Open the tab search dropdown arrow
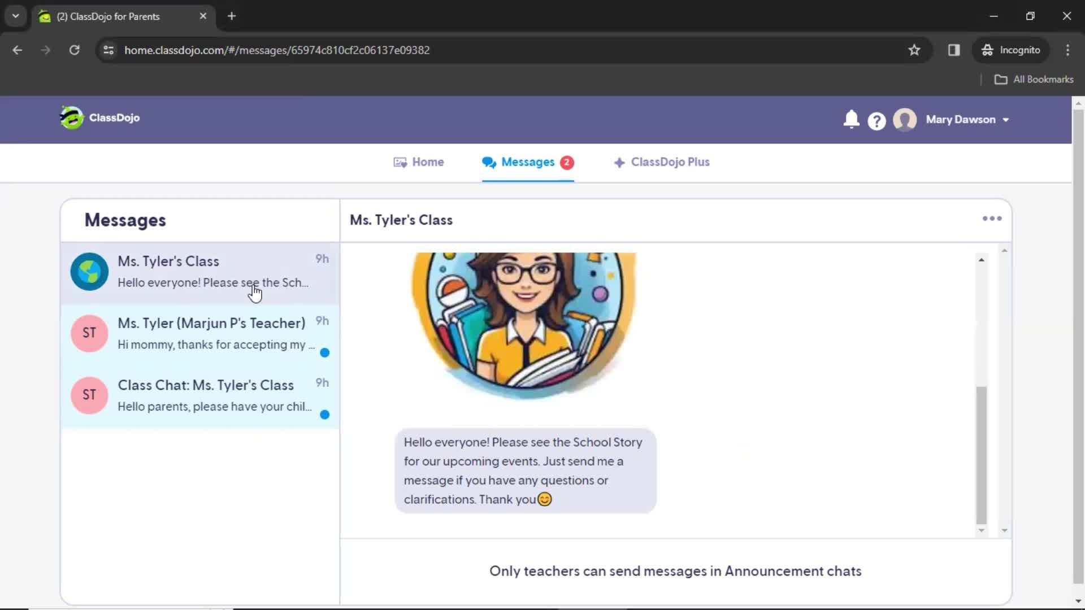Image resolution: width=1085 pixels, height=610 pixels. click(x=16, y=16)
